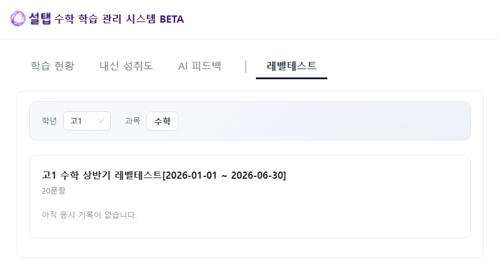Click the 과목 filter label

pos(132,121)
